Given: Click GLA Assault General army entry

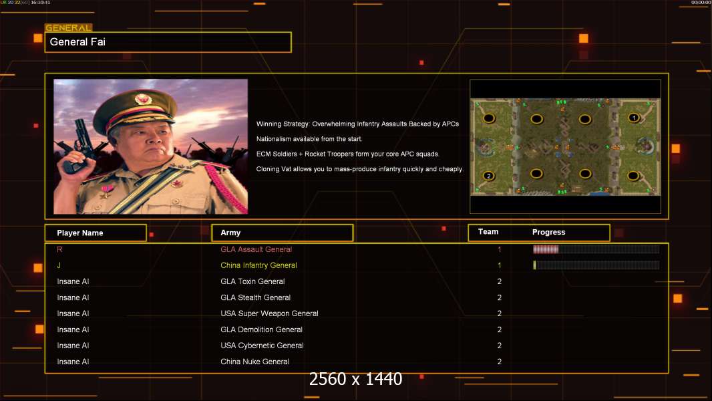Looking at the screenshot, I should 256,249.
